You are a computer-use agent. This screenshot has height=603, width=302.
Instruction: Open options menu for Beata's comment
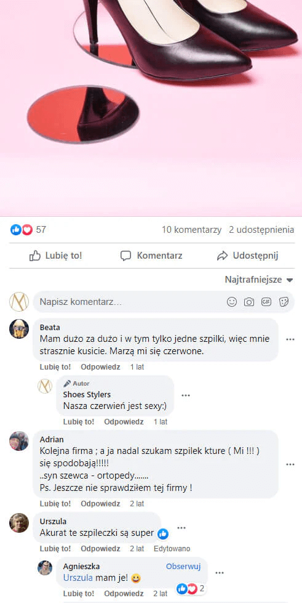(290, 339)
